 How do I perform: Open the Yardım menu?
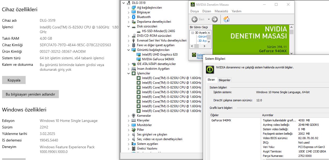tap(237, 11)
